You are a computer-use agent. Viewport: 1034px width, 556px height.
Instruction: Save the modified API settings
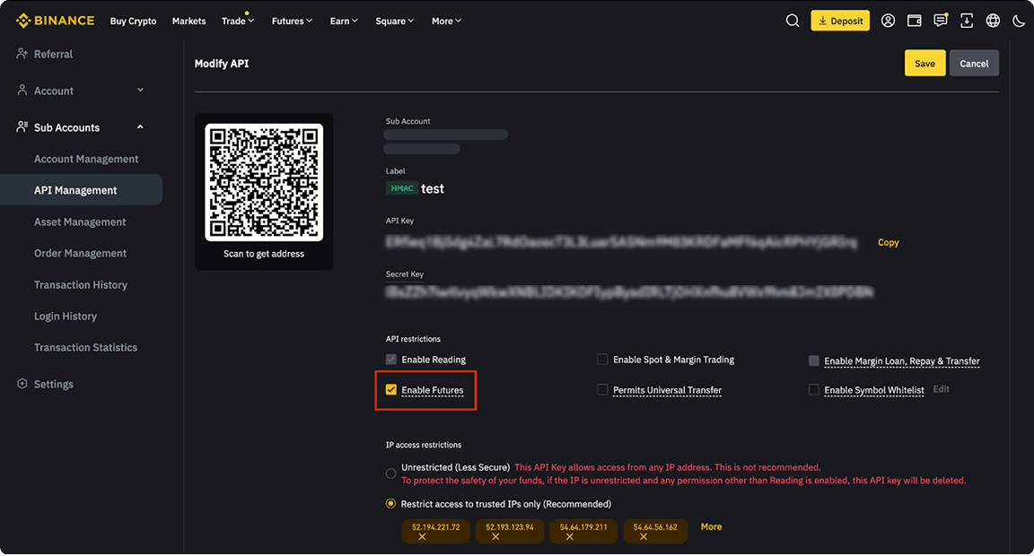(x=924, y=63)
